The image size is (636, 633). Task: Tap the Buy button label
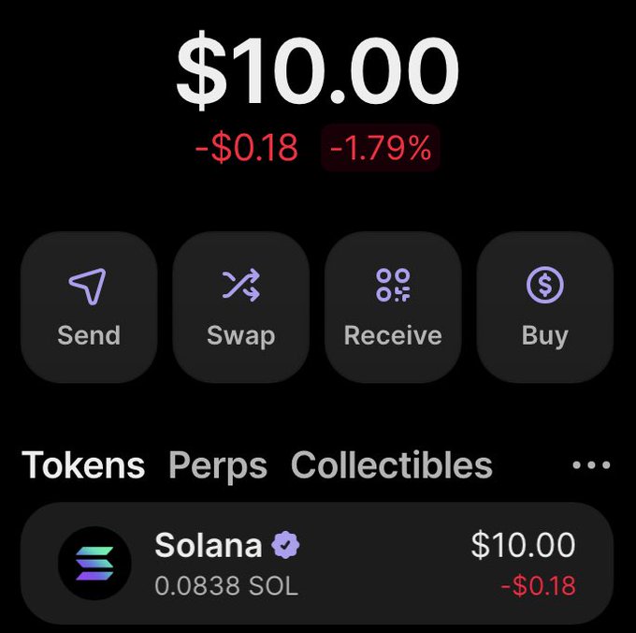(x=544, y=336)
